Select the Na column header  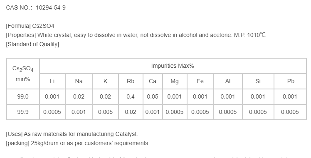click(x=79, y=81)
